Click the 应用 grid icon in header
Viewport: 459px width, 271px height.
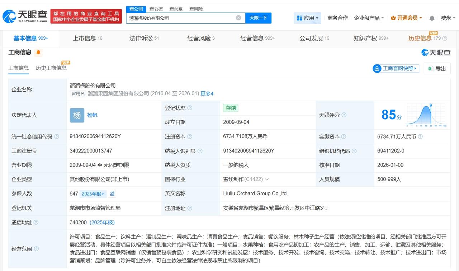coord(300,18)
